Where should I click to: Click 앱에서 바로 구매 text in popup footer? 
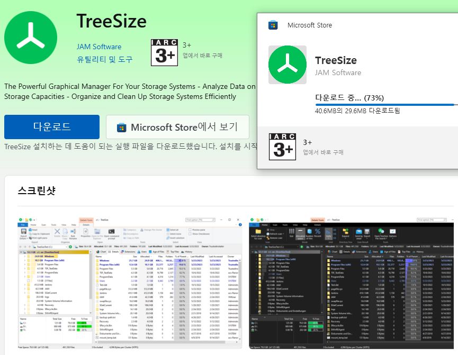pyautogui.click(x=323, y=152)
